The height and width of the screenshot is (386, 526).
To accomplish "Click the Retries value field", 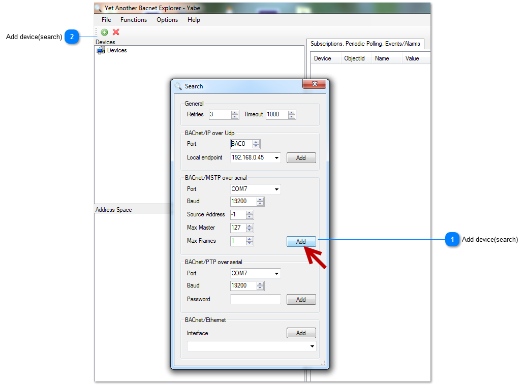I will point(220,115).
